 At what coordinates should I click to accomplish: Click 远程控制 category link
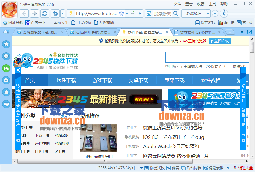[42, 143]
